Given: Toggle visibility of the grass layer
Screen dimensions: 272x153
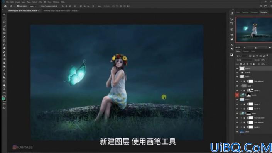Looking at the screenshot, I should pyautogui.click(x=237, y=114).
